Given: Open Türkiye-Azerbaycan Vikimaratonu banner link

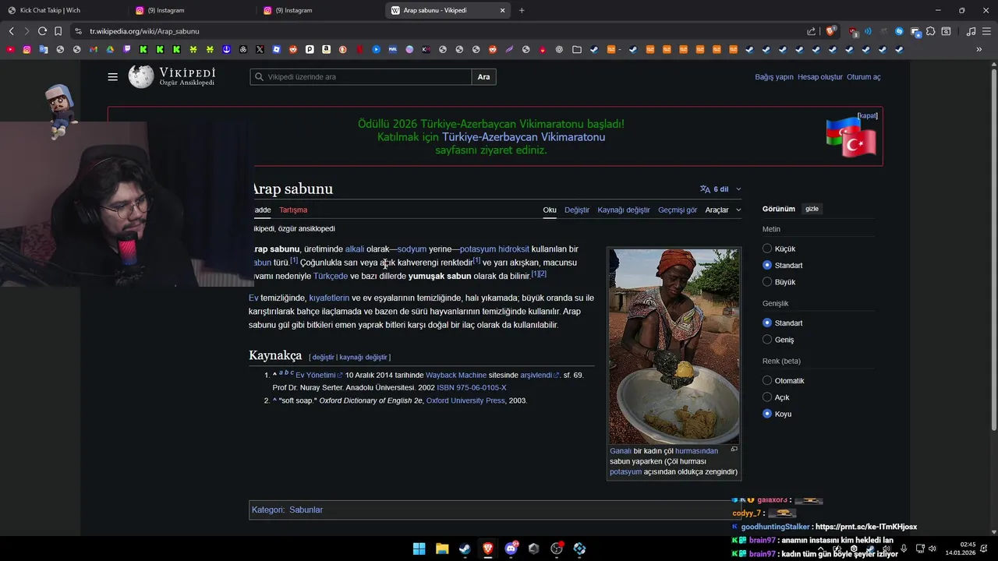Looking at the screenshot, I should pyautogui.click(x=523, y=137).
